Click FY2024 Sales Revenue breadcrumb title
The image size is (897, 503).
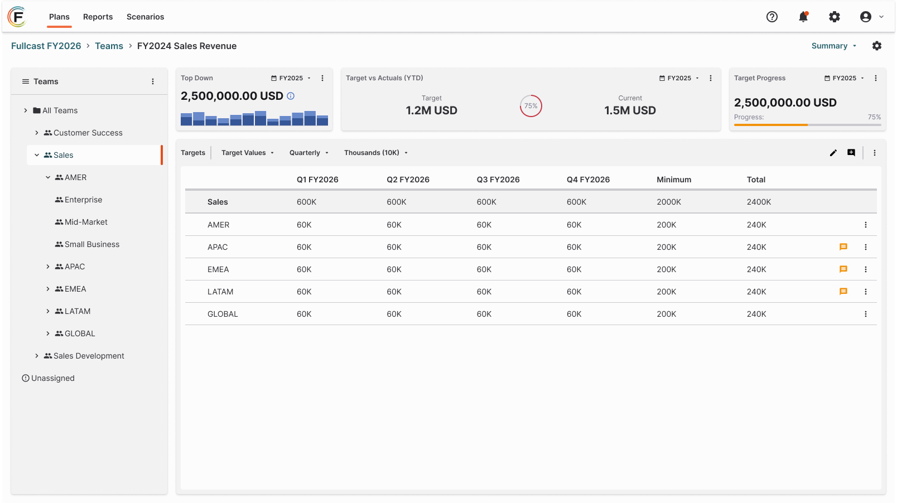point(187,46)
